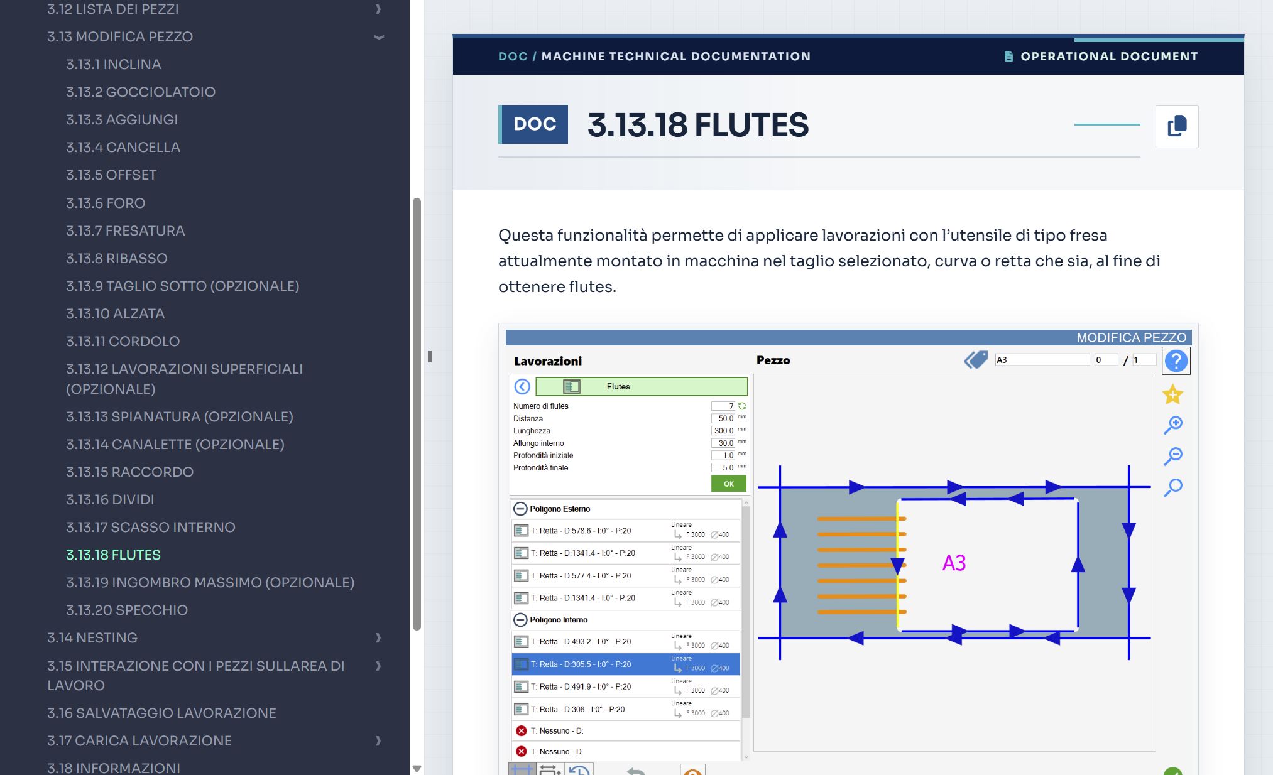Open 3.13.1 Inclina page
1273x775 pixels.
point(114,64)
